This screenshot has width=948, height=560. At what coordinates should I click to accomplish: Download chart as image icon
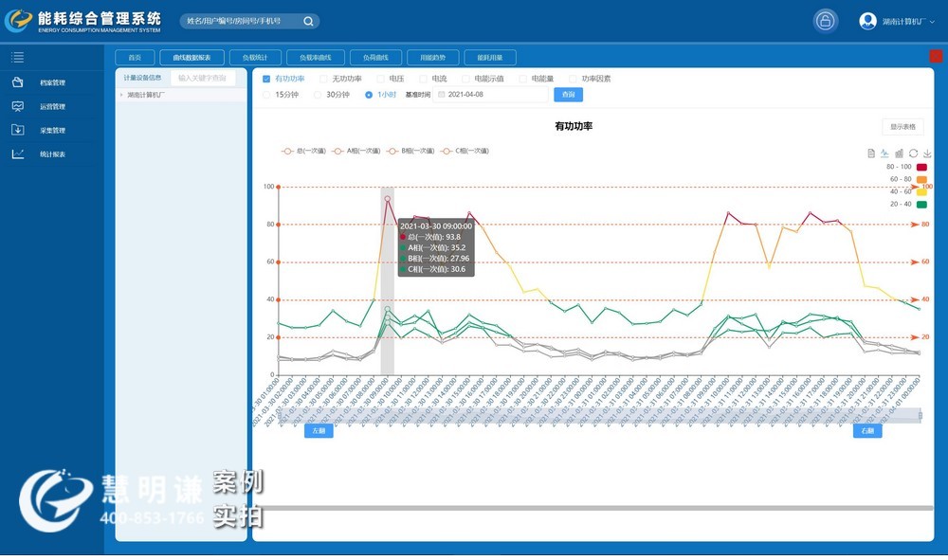(927, 154)
